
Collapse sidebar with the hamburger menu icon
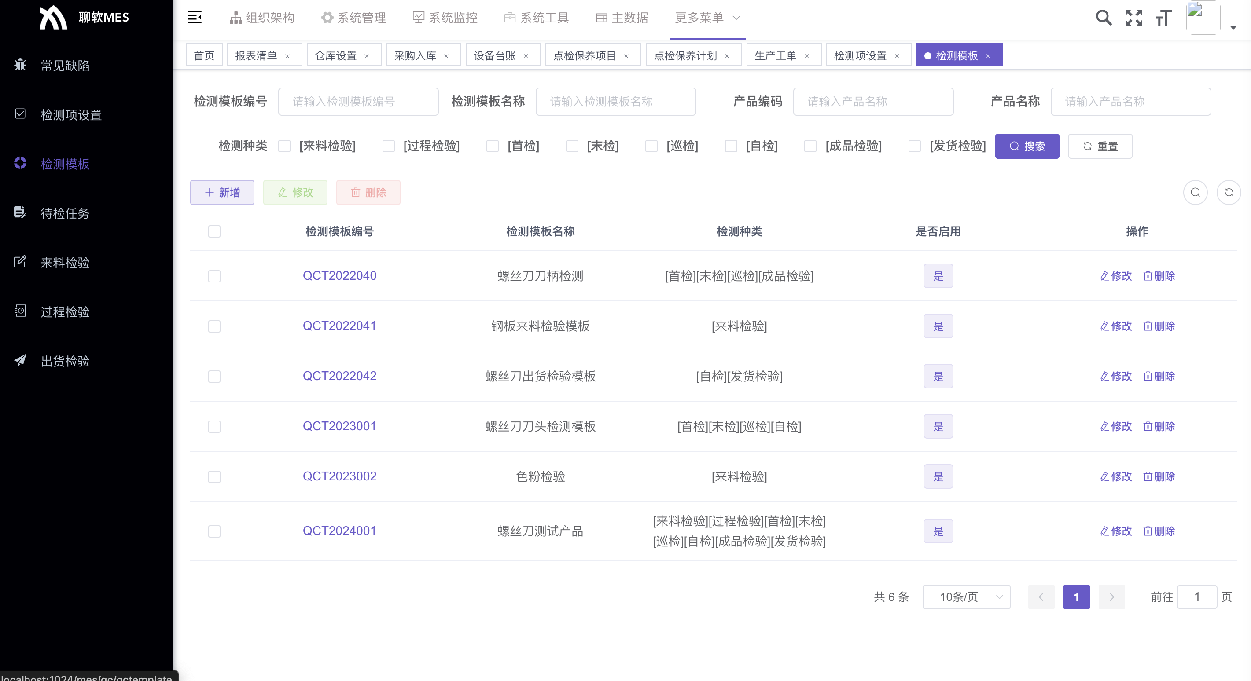[x=194, y=18]
